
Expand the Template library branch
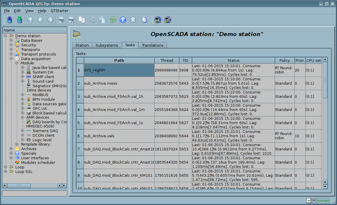click(x=17, y=144)
